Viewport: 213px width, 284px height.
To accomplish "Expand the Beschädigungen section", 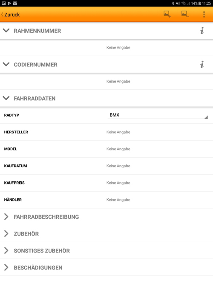I will [106, 267].
